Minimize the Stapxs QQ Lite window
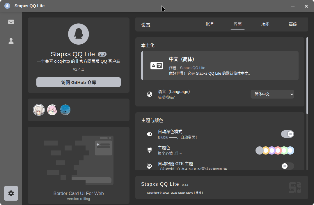Image resolution: width=314 pixels, height=205 pixels. (x=293, y=6)
